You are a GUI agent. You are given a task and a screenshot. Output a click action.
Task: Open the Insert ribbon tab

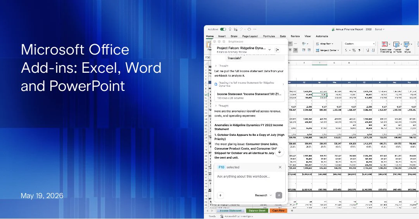[x=222, y=36]
